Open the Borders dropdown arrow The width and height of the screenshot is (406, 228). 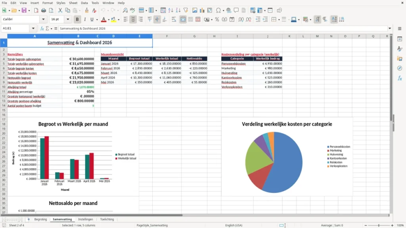279,20
